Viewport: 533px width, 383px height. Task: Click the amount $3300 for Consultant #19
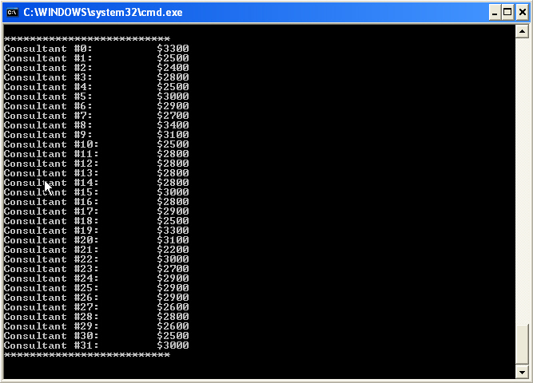(173, 231)
